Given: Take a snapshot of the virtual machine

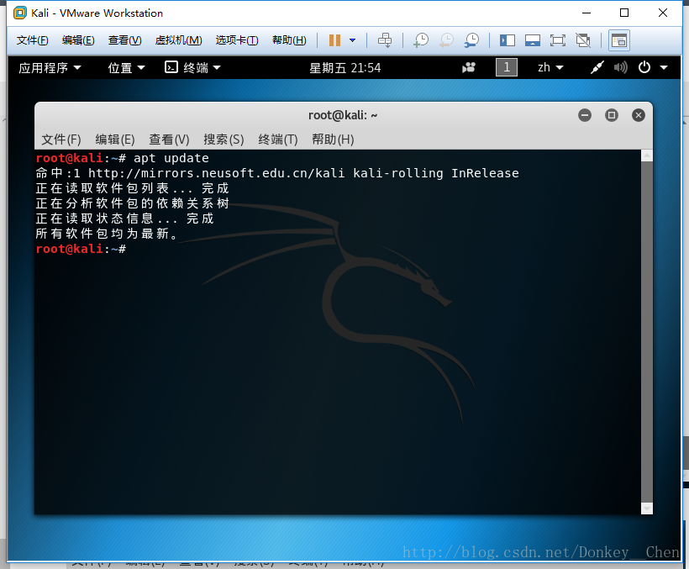Looking at the screenshot, I should pyautogui.click(x=421, y=40).
